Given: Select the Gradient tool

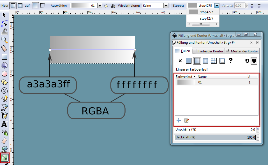Looking at the screenshot, I should 4,158.
